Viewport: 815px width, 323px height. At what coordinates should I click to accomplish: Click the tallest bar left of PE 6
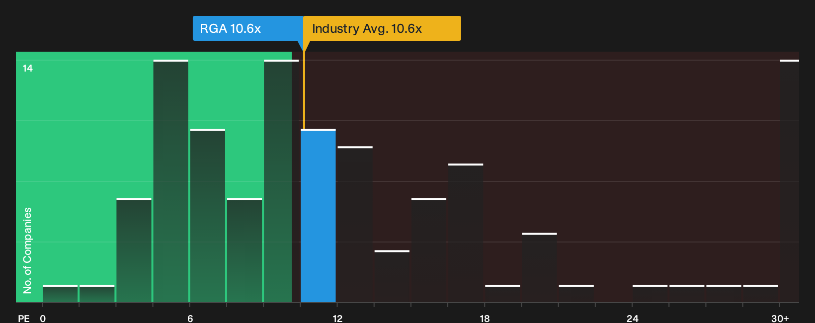[x=171, y=181]
